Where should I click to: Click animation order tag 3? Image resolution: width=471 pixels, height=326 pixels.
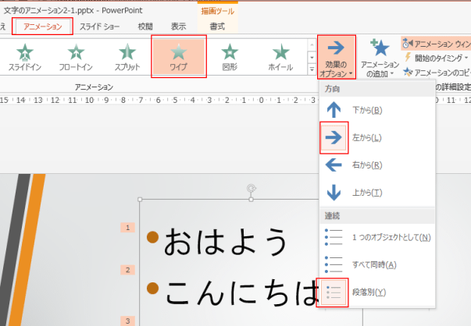(x=127, y=321)
